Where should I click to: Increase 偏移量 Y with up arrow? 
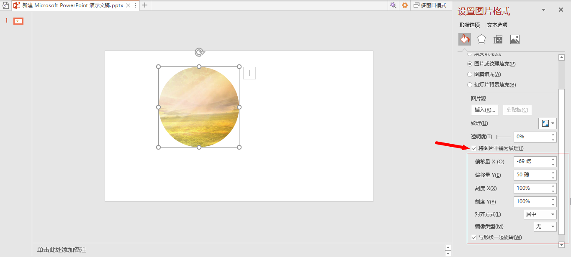click(x=553, y=172)
